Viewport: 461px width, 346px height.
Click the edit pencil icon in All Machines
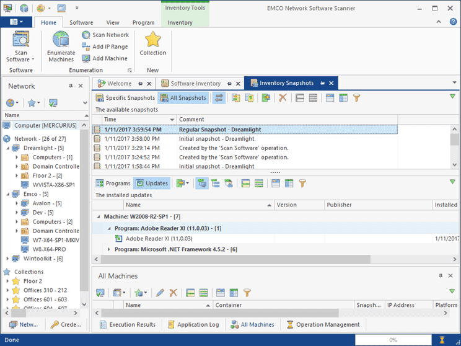pyautogui.click(x=160, y=293)
